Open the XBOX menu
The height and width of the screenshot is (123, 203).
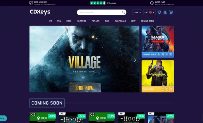(x=69, y=21)
